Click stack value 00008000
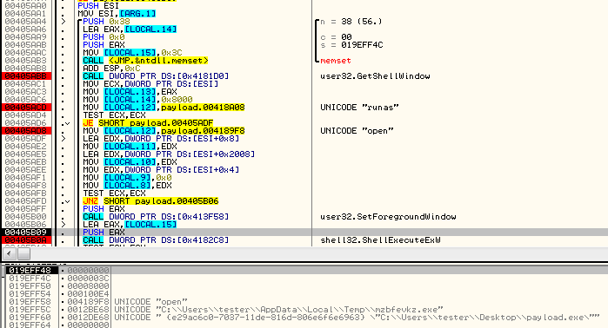This screenshot has height=328, width=608. pyautogui.click(x=88, y=285)
